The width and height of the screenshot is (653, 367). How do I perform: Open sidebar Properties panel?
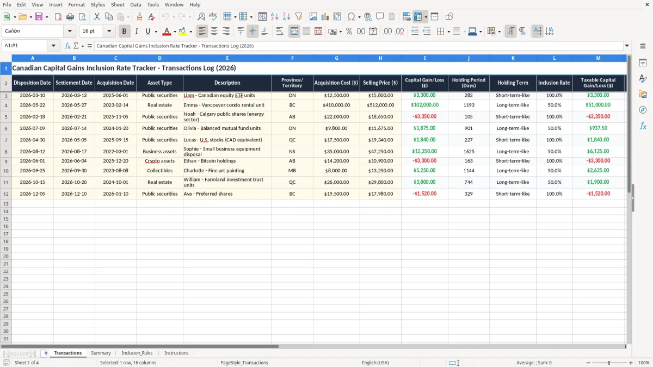pos(643,63)
